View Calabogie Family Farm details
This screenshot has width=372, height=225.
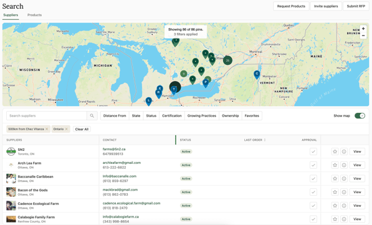tap(357, 219)
